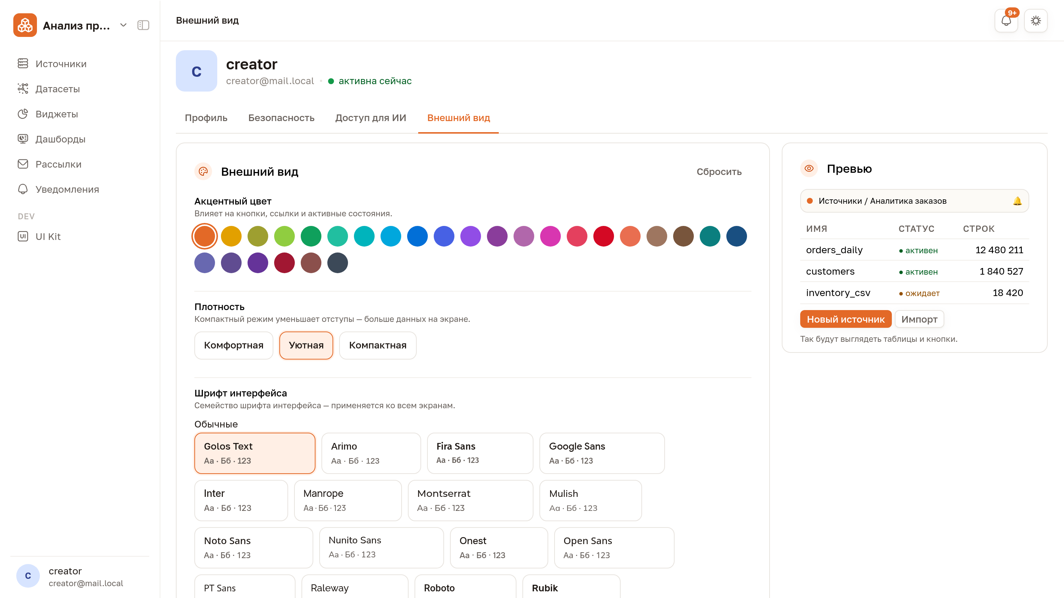This screenshot has width=1064, height=598.
Task: Click the Уведомления bell icon in sidebar
Action: point(23,189)
